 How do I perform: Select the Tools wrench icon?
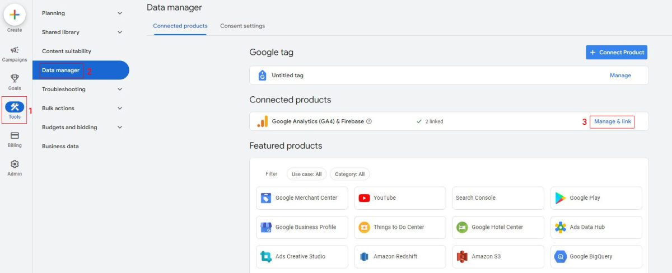tap(15, 106)
